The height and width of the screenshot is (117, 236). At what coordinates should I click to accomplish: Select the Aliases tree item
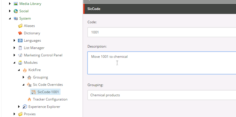(29, 26)
